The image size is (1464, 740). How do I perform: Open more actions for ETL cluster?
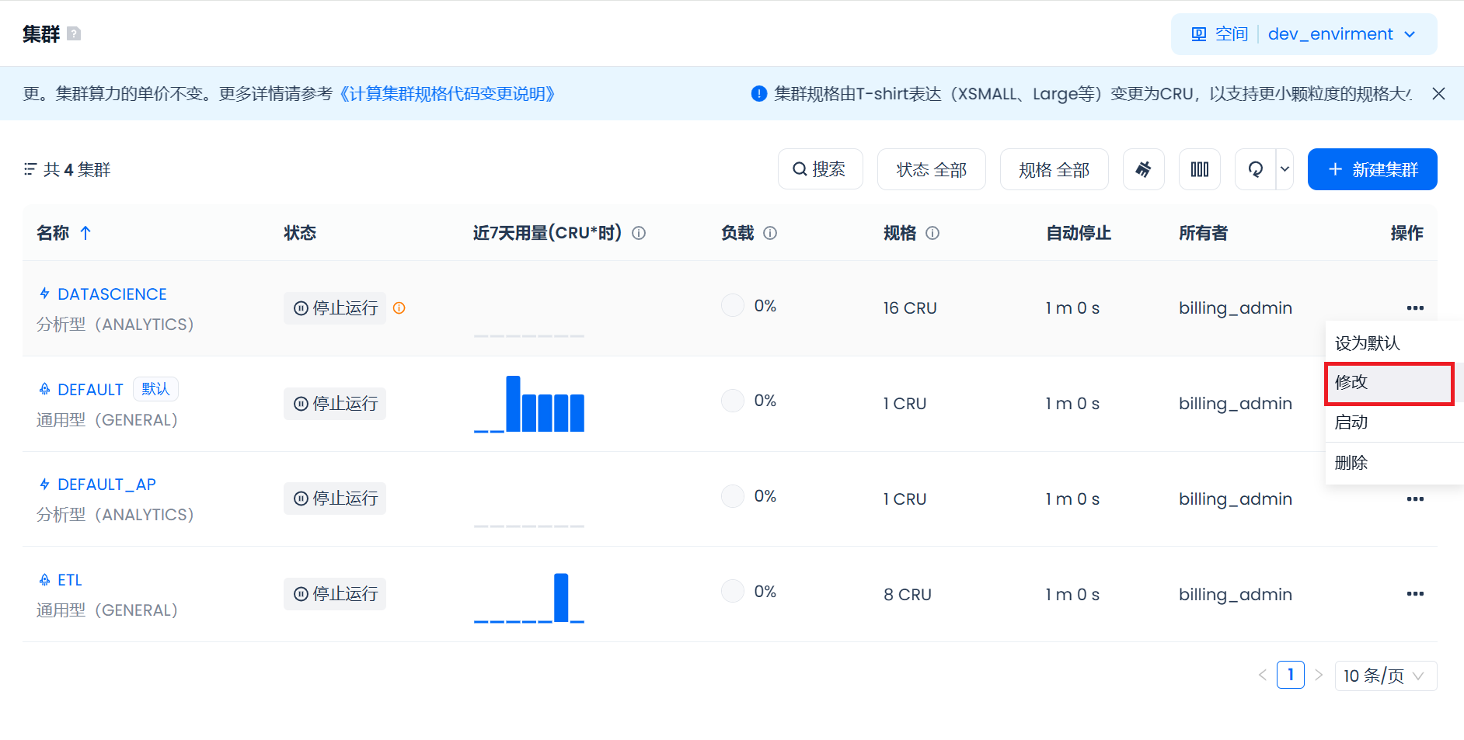coord(1414,594)
